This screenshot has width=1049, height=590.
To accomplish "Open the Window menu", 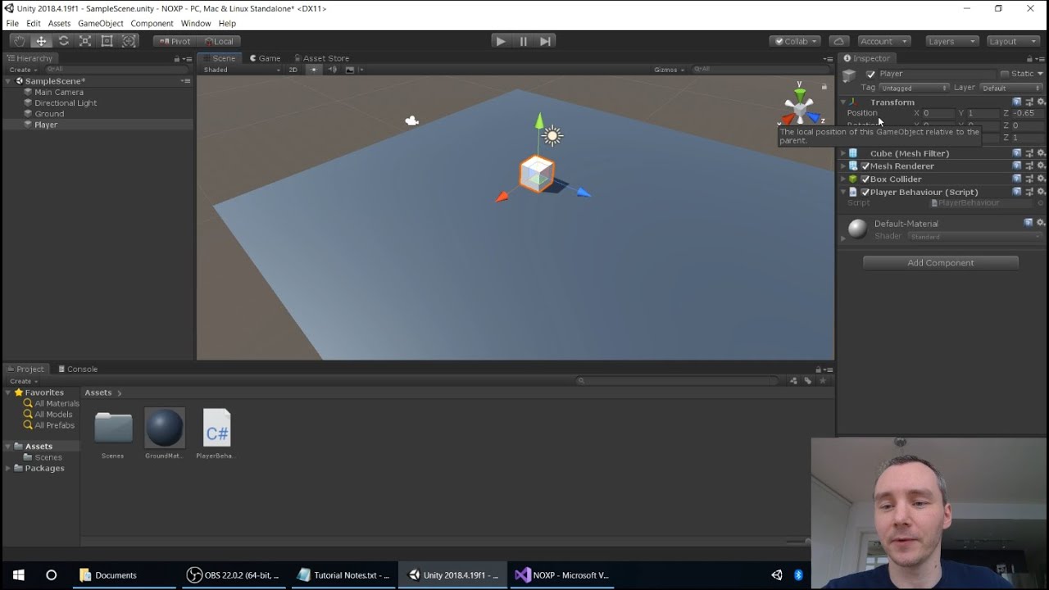I will (196, 23).
